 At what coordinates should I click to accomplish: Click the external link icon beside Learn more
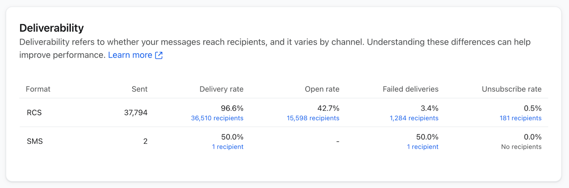coord(159,55)
